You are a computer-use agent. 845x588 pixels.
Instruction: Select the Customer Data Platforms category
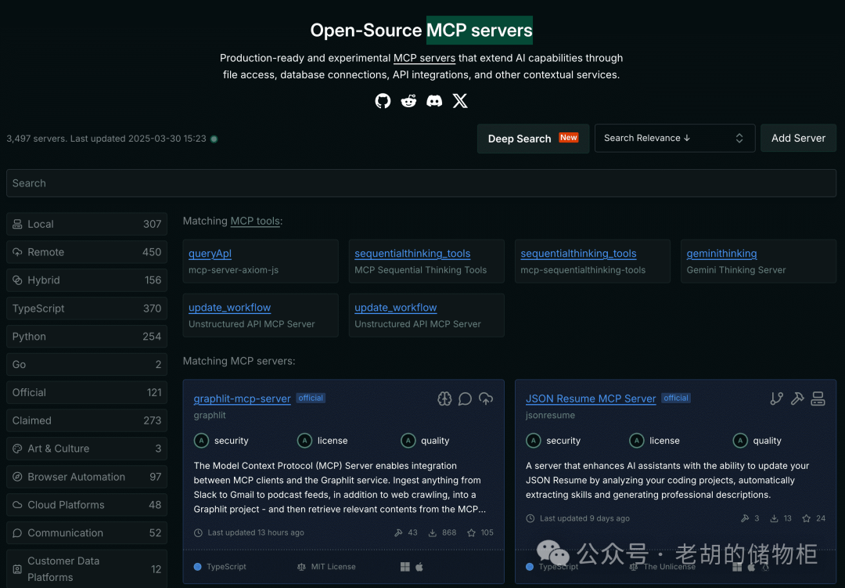pyautogui.click(x=87, y=569)
